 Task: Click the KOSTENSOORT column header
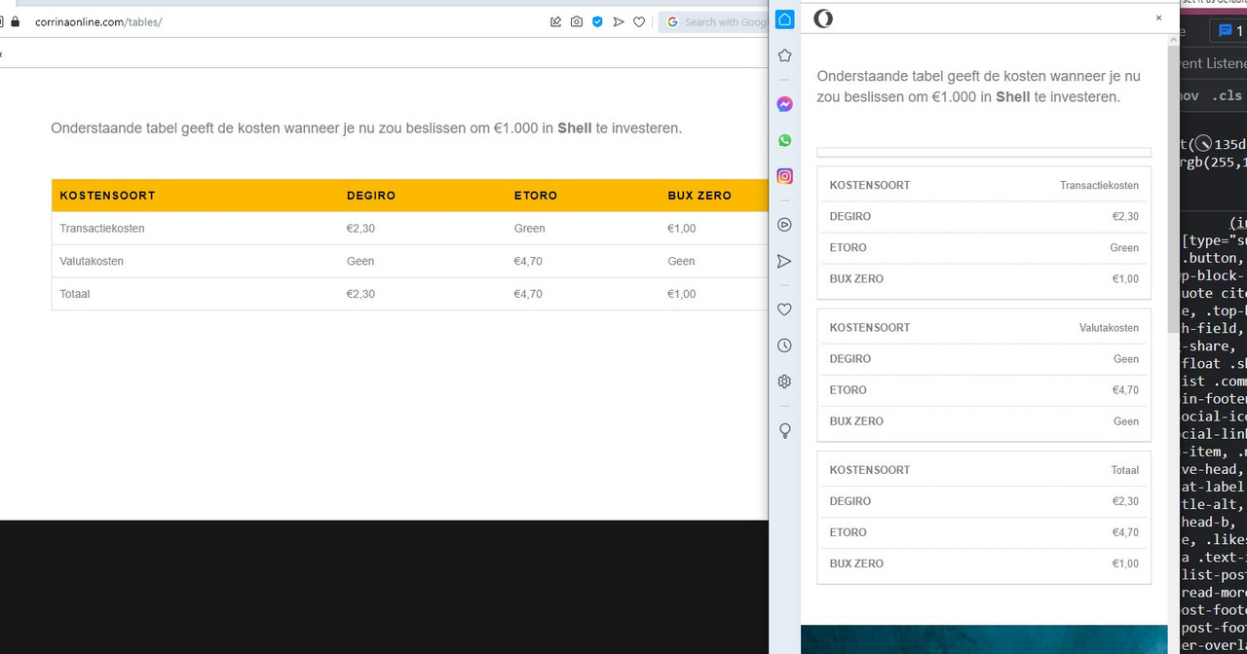click(x=107, y=196)
